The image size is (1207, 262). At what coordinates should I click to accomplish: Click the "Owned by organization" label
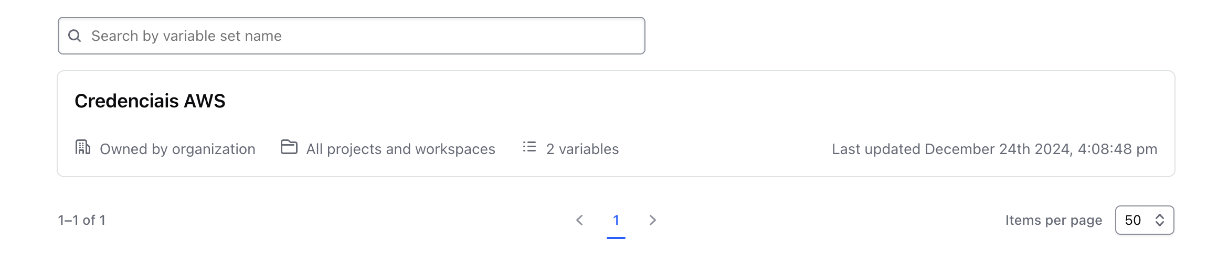coord(177,149)
